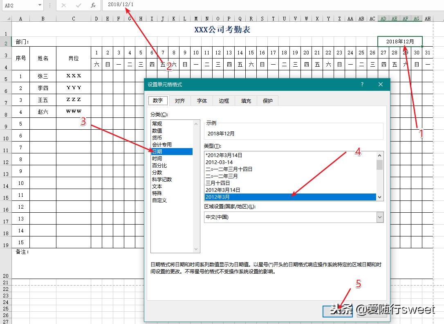Screen dimensions: 444x324
Task: Click column header AD
Action: point(383,18)
